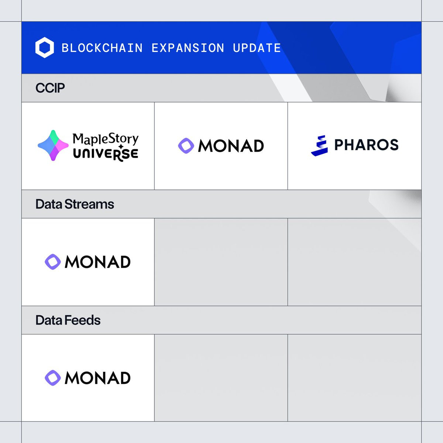Click the MapleStory Universe star icon
This screenshot has height=443, width=443.
(x=53, y=145)
